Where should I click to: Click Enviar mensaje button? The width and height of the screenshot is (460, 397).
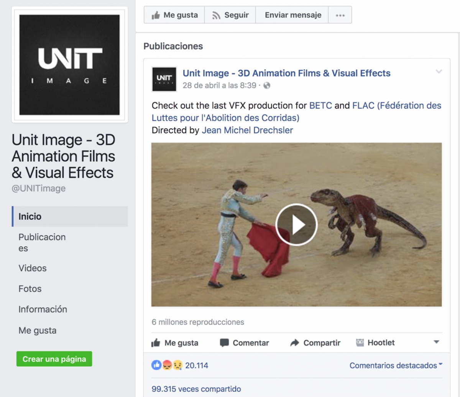292,15
